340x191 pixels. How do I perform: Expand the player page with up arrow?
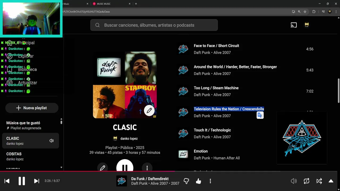point(331,181)
